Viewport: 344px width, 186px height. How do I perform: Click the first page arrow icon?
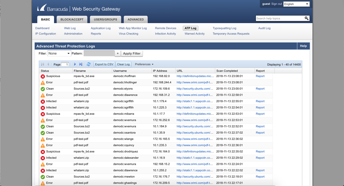pyautogui.click(x=42, y=64)
